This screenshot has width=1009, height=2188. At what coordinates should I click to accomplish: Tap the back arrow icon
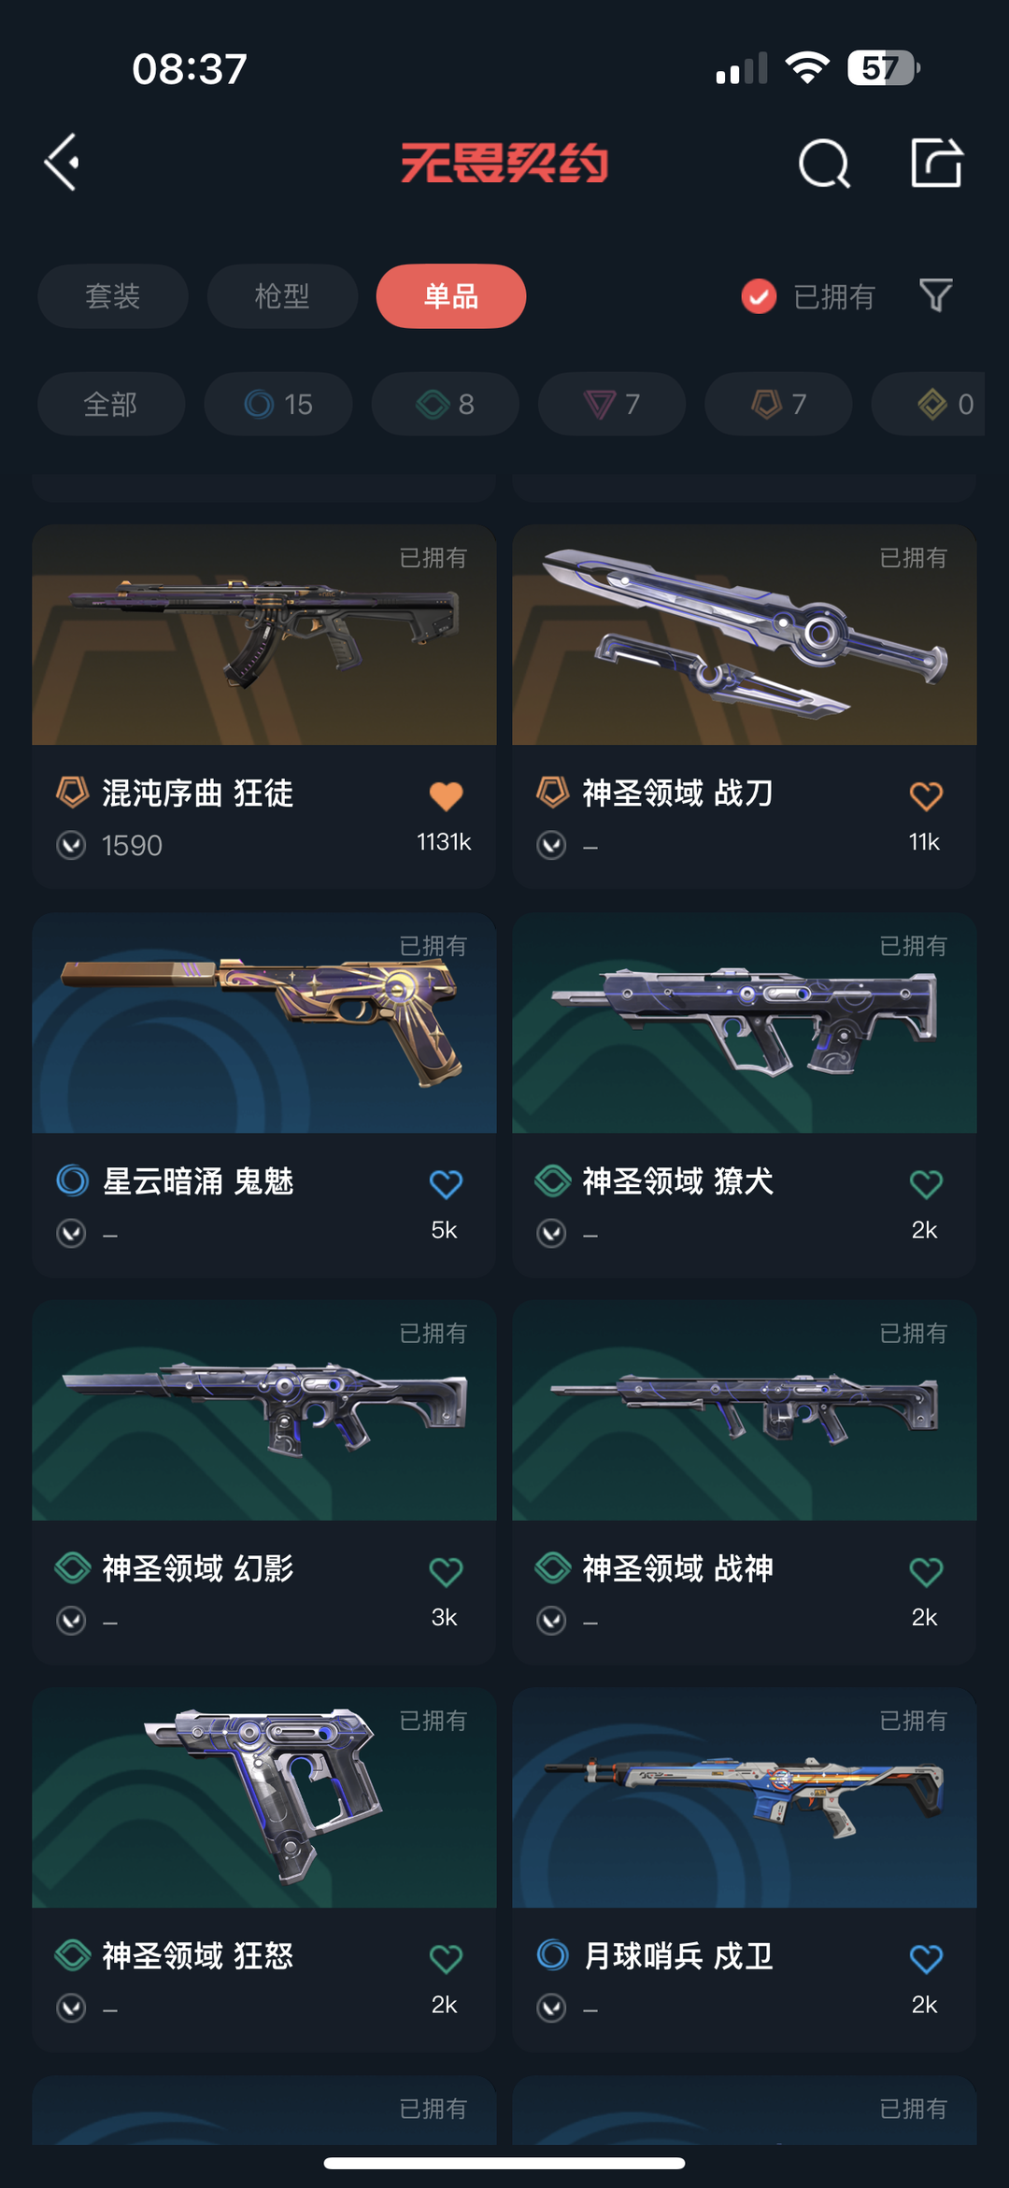click(62, 163)
